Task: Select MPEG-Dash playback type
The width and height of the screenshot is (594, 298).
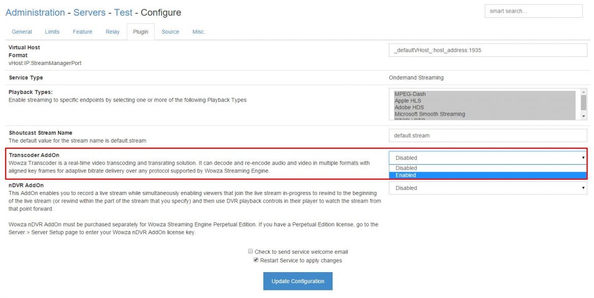Action: pyautogui.click(x=410, y=94)
